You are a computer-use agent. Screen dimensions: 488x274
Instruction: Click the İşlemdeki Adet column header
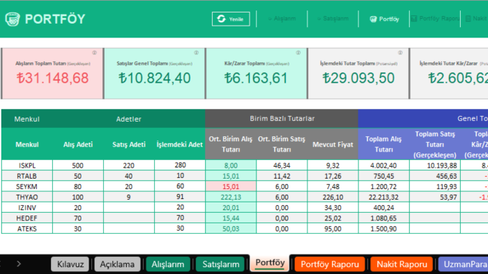point(180,144)
